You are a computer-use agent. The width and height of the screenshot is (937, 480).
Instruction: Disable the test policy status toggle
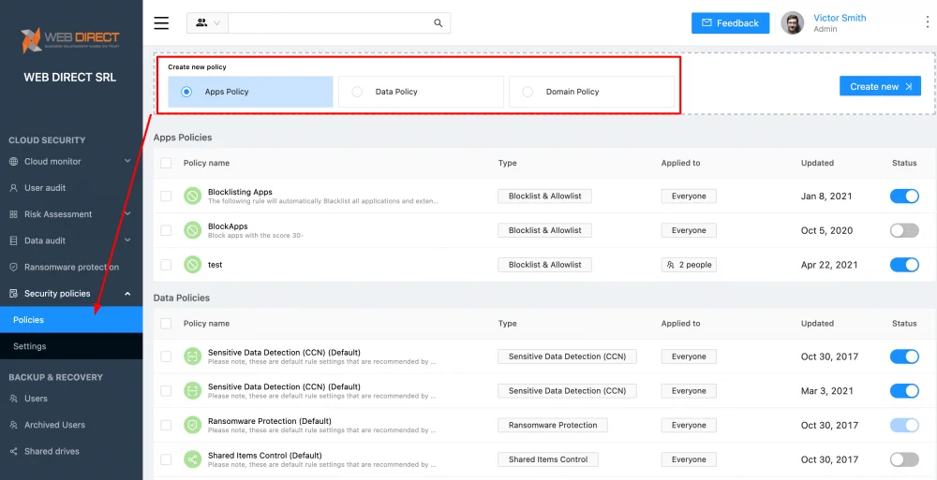tap(904, 265)
